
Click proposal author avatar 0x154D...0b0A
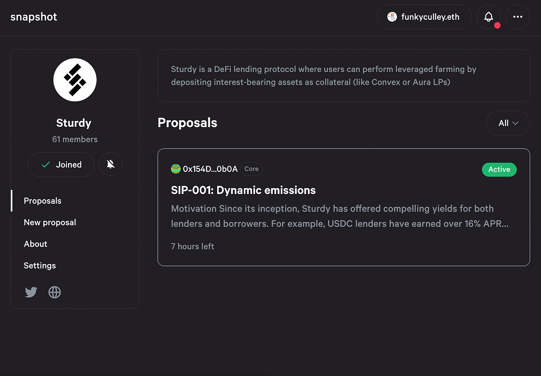[x=176, y=169]
